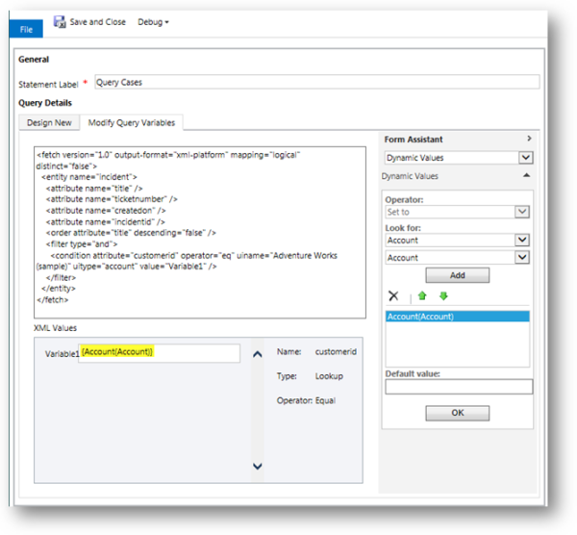Click the 'General' section heading
Viewport: 577px width, 535px height.
coord(34,60)
